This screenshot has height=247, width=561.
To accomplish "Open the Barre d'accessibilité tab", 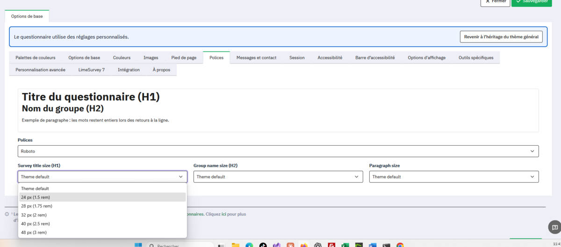I will (375, 57).
